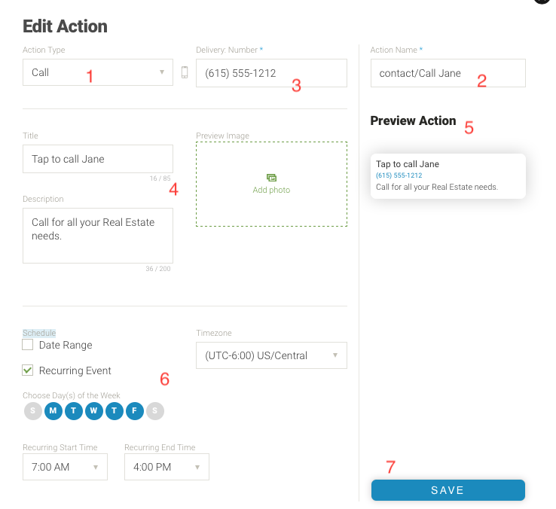Close the Edit Action dialog

[542, 2]
